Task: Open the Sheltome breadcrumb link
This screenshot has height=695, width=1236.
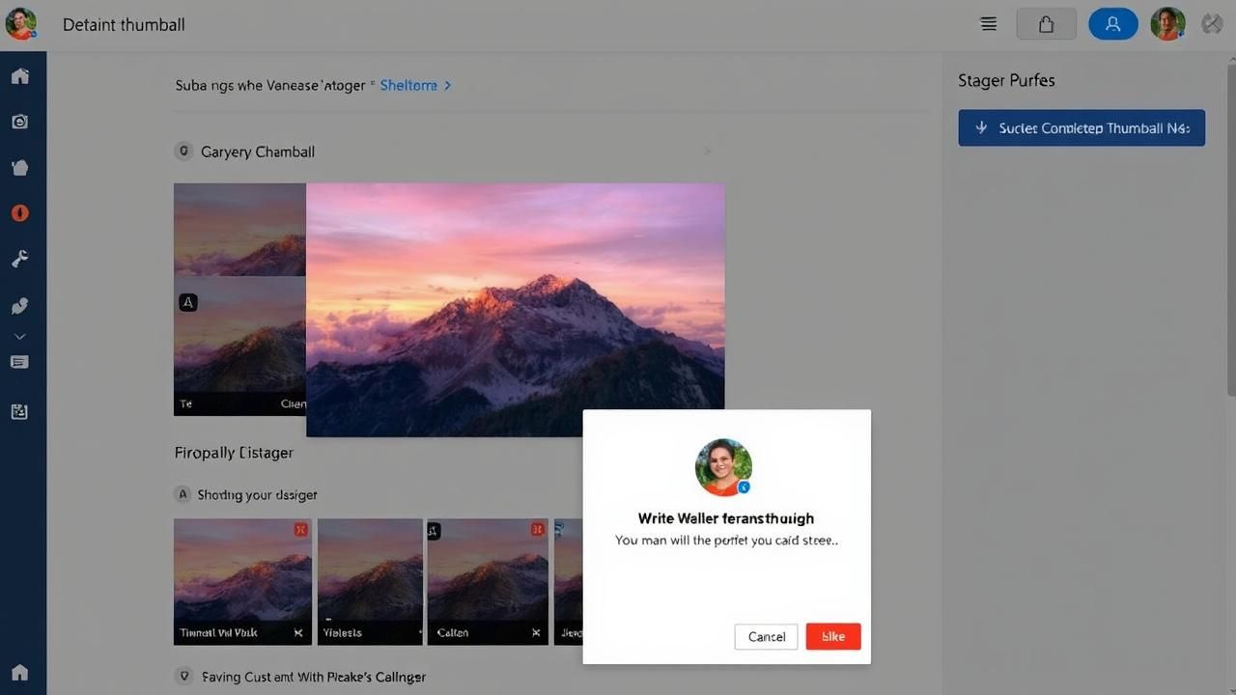Action: point(408,85)
